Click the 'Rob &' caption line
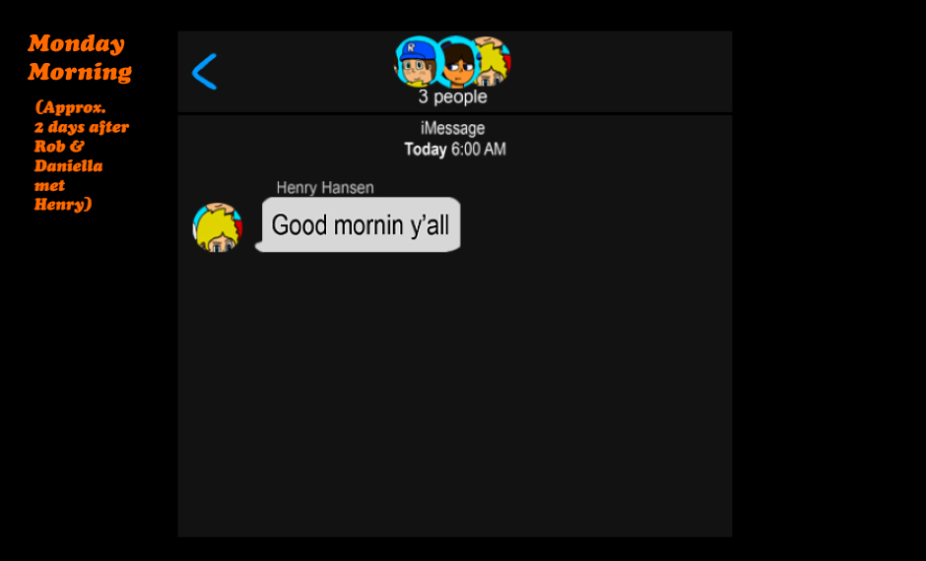926x561 pixels. [x=59, y=147]
